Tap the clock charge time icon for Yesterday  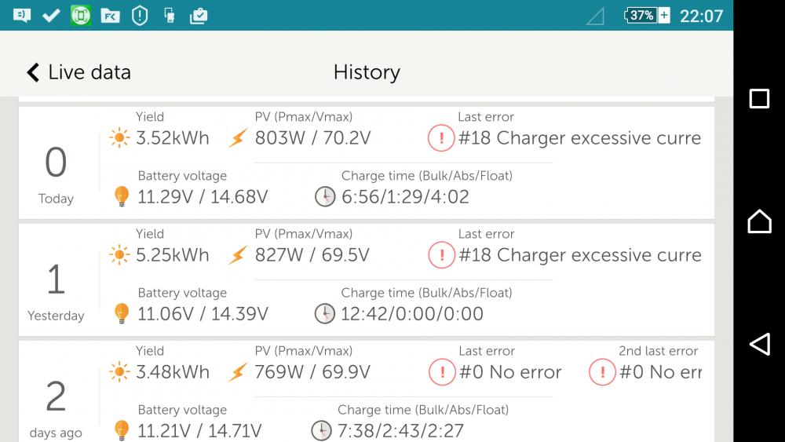coord(325,314)
